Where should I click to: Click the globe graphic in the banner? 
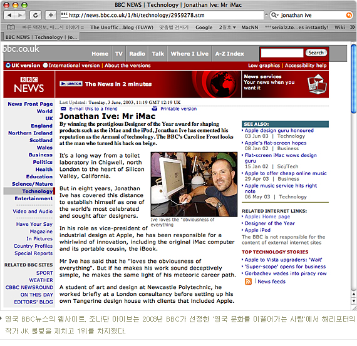pyautogui.click(x=223, y=84)
